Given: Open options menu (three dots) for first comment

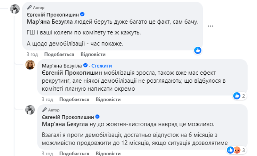Looking at the screenshot, I should (x=210, y=26).
